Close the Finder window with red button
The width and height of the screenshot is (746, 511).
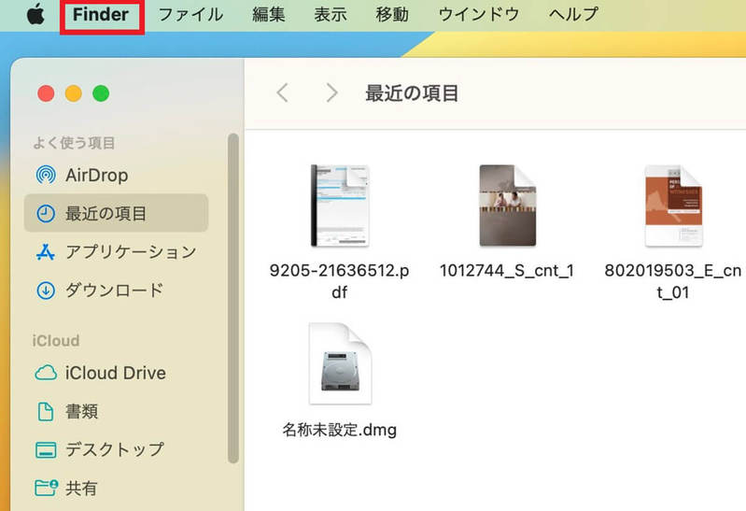tap(46, 93)
